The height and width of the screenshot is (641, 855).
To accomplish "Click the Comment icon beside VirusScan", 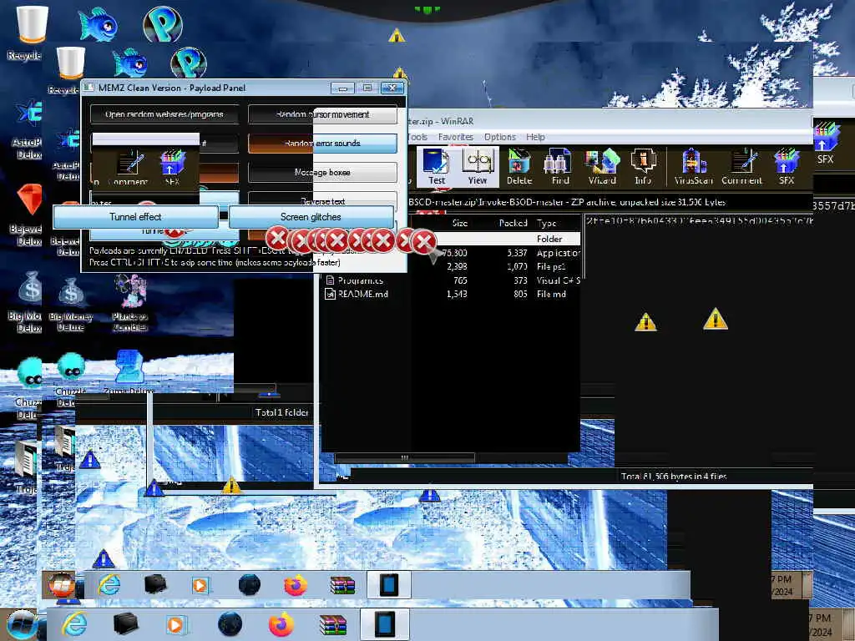I will (x=741, y=166).
